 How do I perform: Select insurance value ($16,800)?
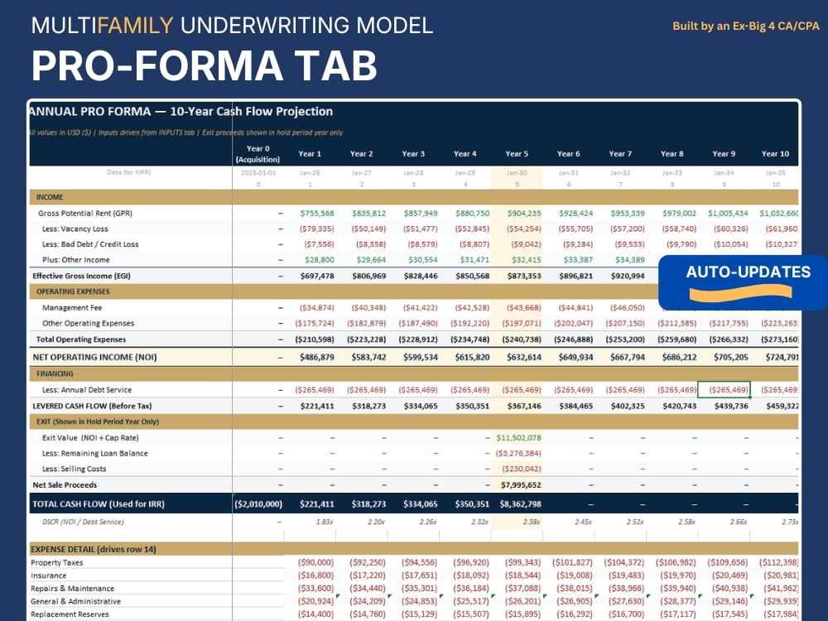coord(315,575)
